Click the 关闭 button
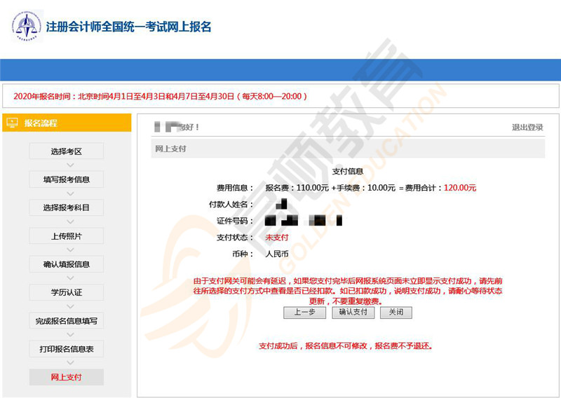 click(396, 313)
